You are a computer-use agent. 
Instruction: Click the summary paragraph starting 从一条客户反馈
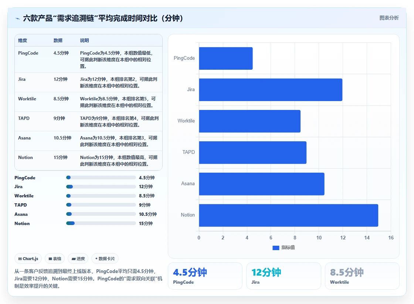[88, 279]
